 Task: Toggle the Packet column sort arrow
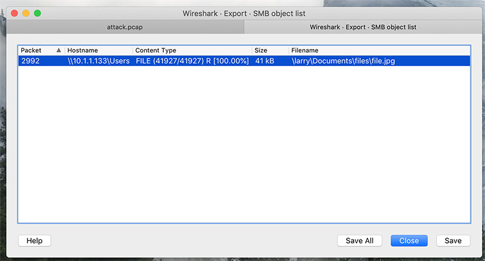click(x=58, y=50)
